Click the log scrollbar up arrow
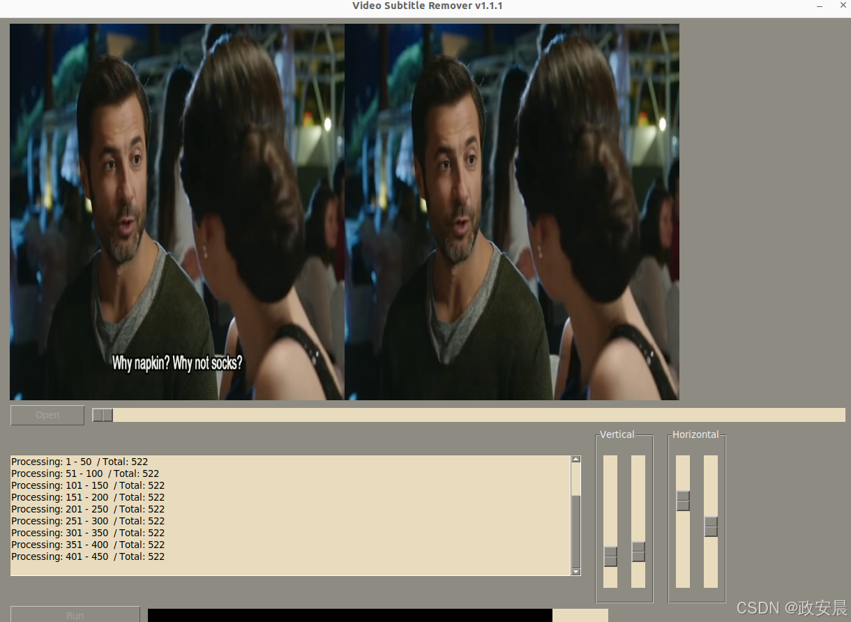 pos(575,459)
